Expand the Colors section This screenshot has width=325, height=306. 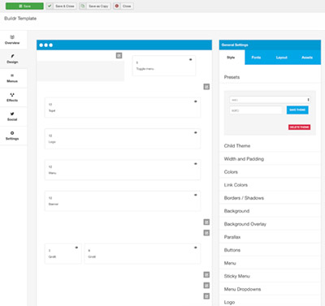[x=270, y=172]
